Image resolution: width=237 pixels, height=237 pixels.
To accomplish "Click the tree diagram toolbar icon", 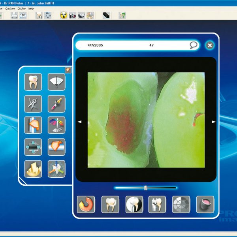I will click(x=48, y=15).
